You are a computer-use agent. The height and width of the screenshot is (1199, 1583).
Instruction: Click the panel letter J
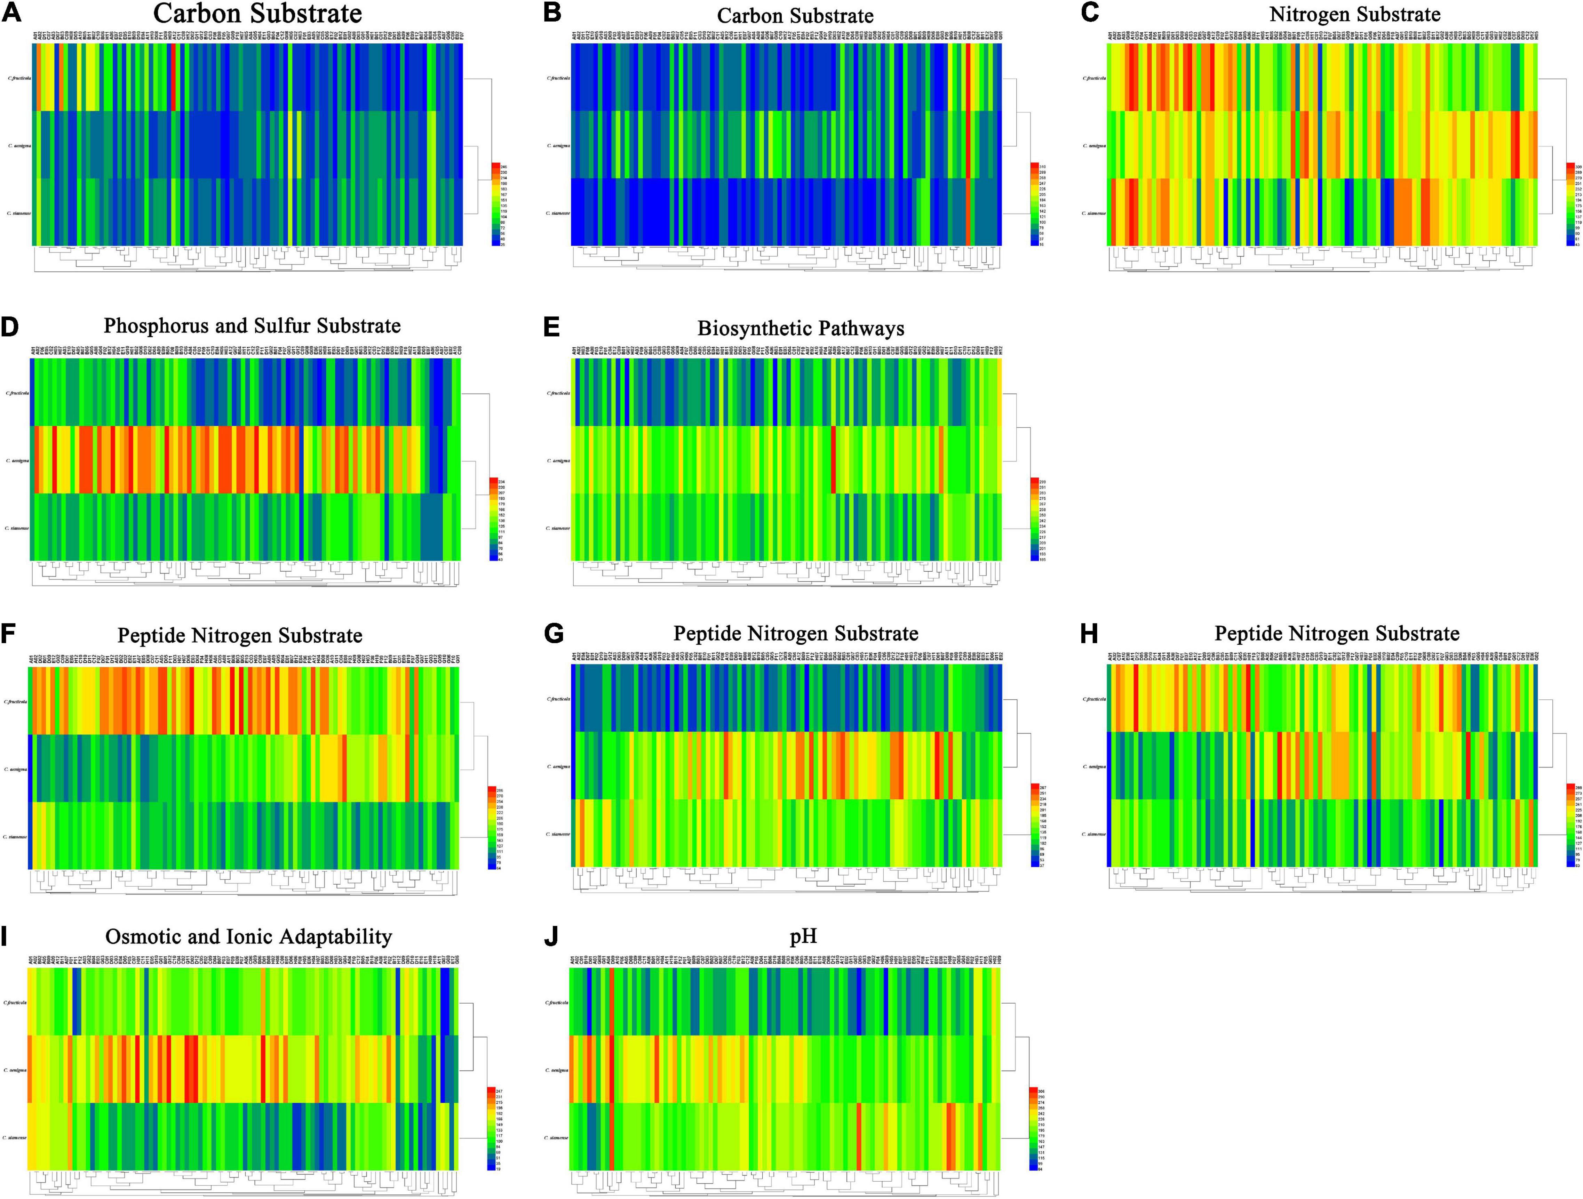pos(550,936)
